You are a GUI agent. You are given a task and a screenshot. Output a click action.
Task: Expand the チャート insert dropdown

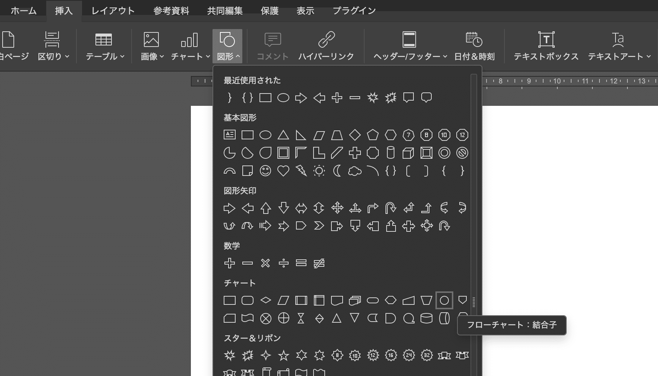click(x=190, y=46)
